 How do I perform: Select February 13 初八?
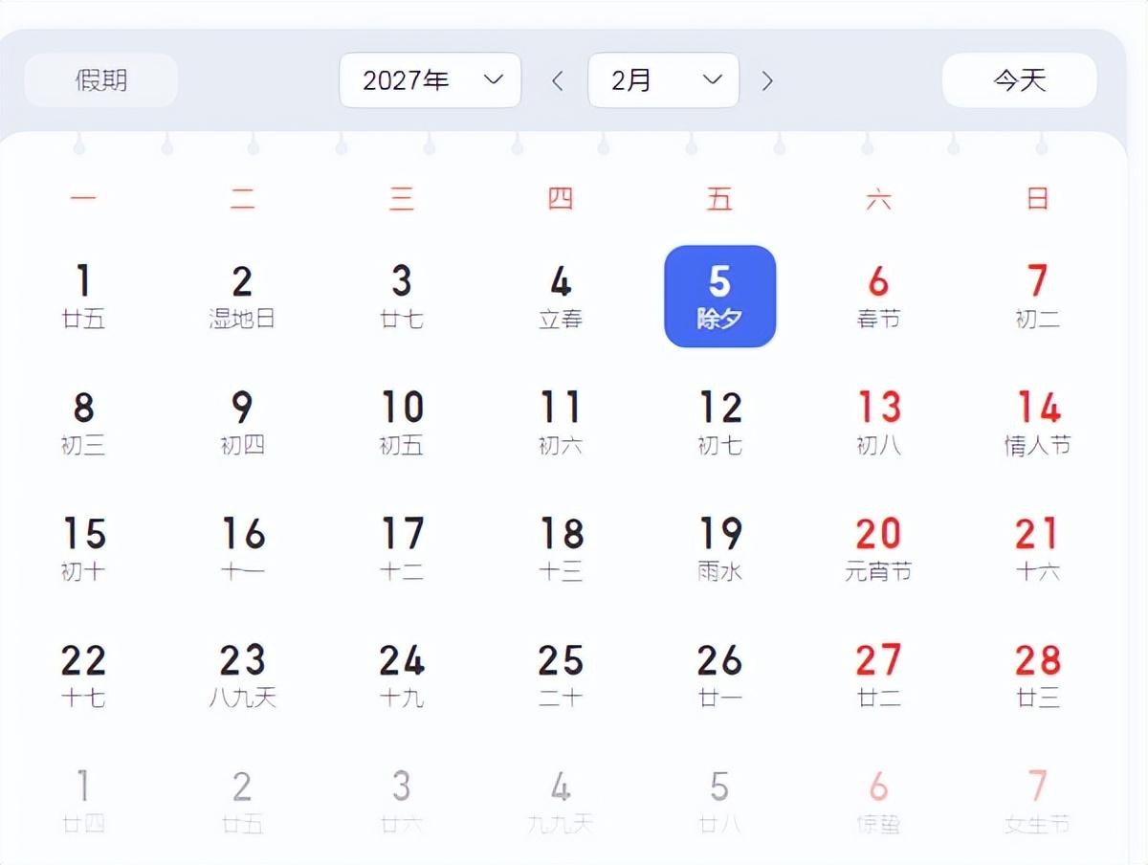tap(878, 423)
